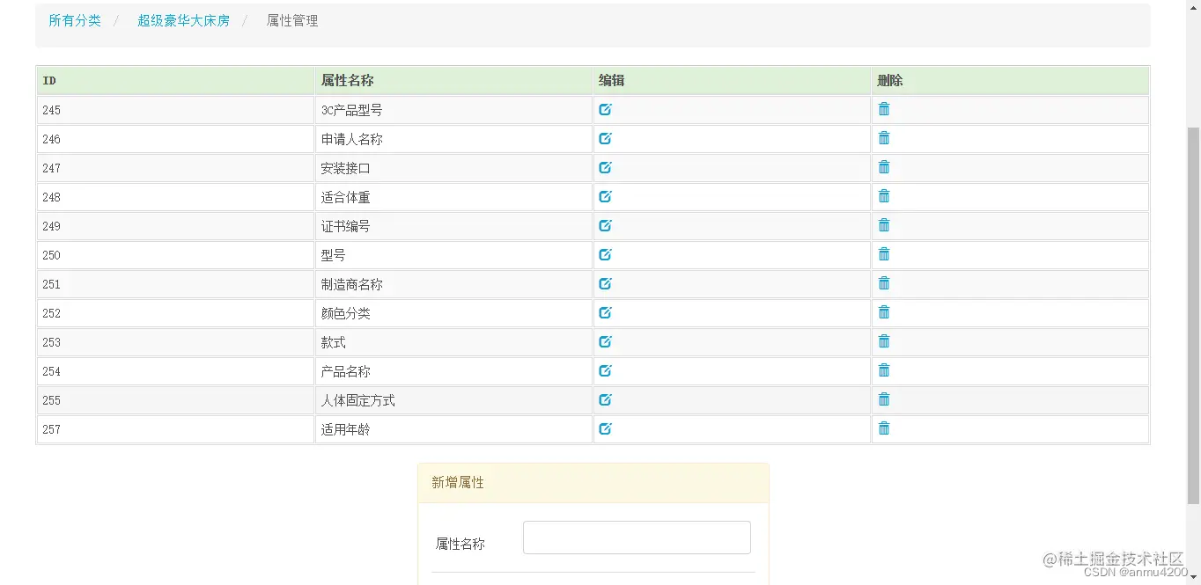Click ID cell 249
This screenshot has height=585, width=1201.
pyautogui.click(x=176, y=226)
